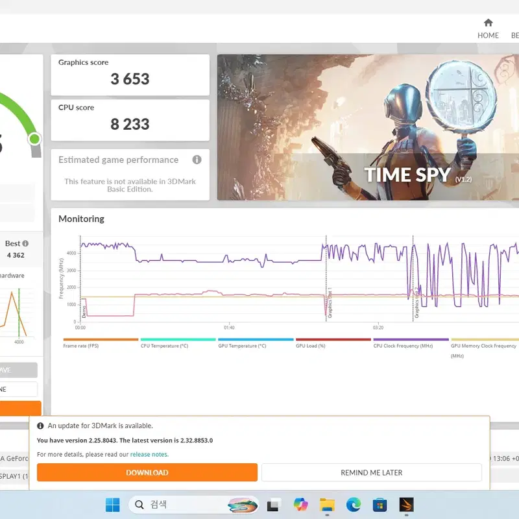The width and height of the screenshot is (519, 519).
Task: Select the Graphics test 1 marker line
Action: (x=326, y=278)
